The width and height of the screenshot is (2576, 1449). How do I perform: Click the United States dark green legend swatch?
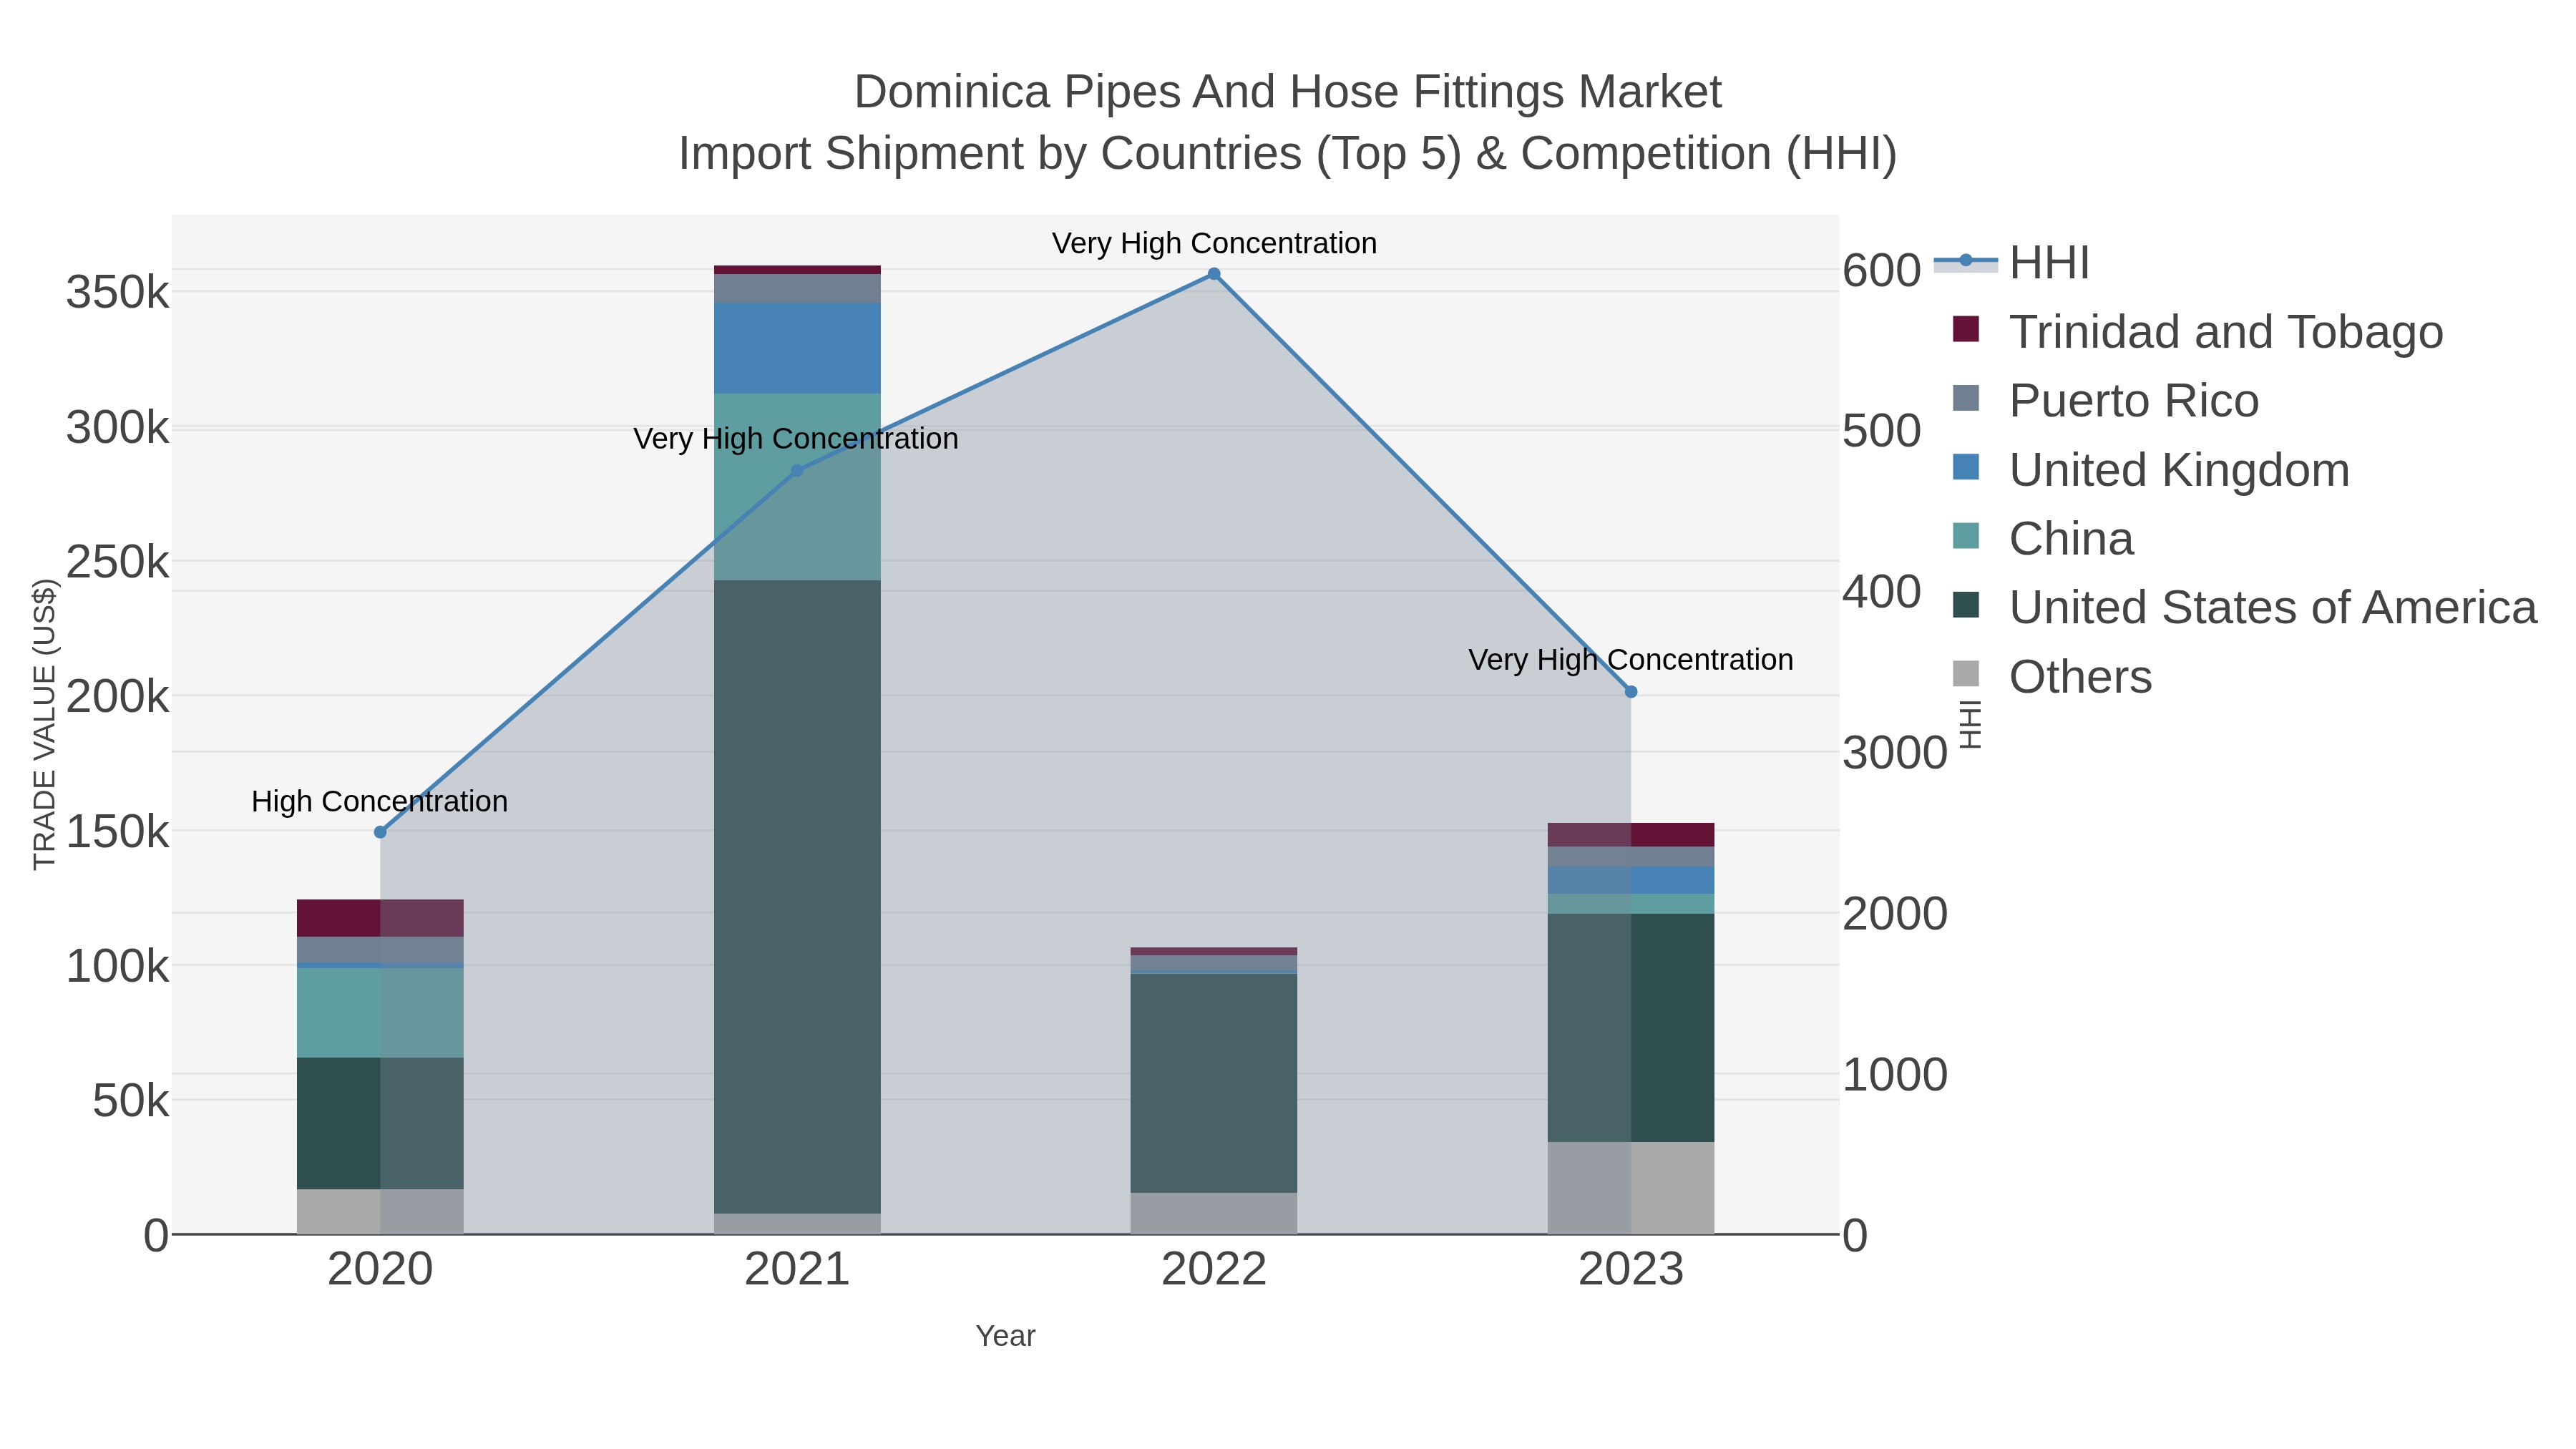coord(1966,605)
